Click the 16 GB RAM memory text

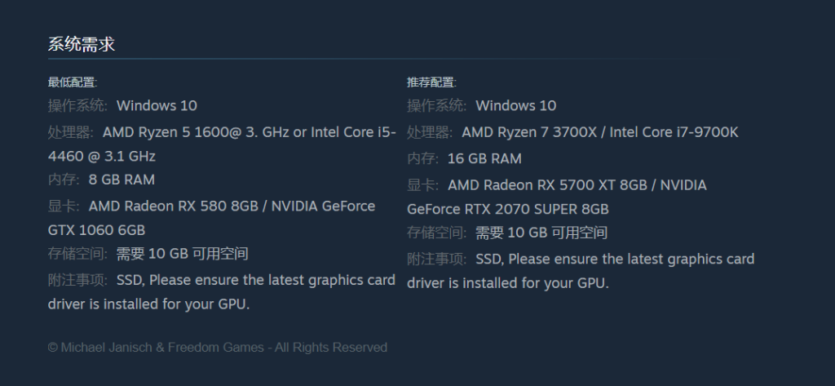(484, 158)
